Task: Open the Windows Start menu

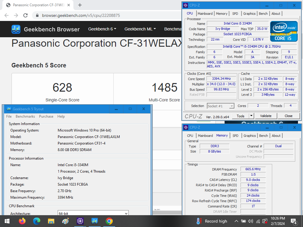Action: click(7, 221)
